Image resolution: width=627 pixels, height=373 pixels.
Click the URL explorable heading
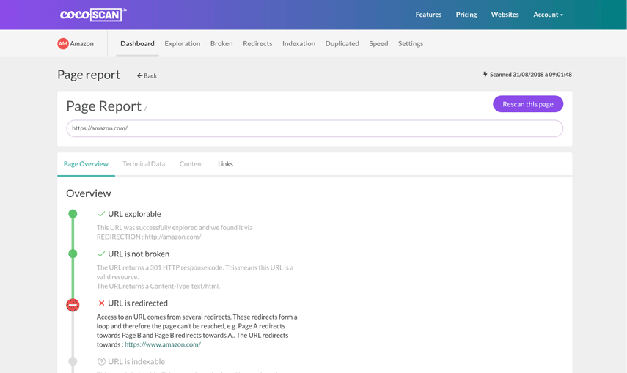pos(134,214)
